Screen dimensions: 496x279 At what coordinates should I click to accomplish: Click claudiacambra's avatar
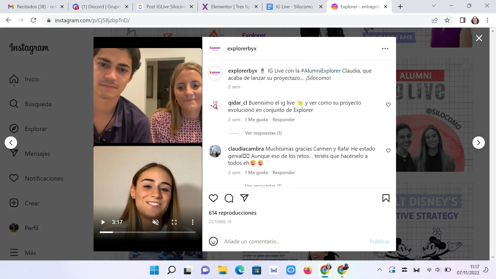click(x=215, y=151)
